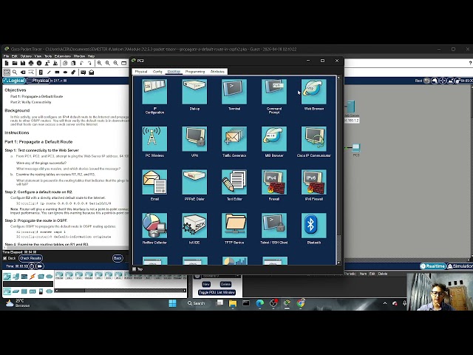Click the device list horizontal scrollbar
The image size is (473, 355).
point(120,291)
